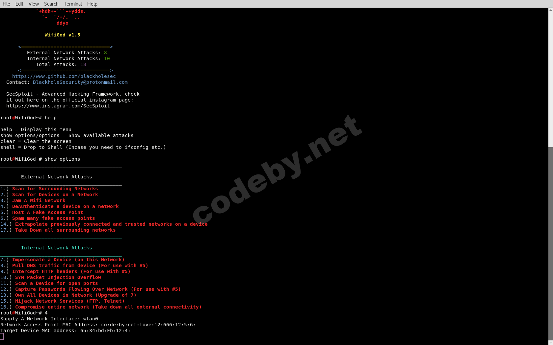Place cursor at the terminal input prompt
The image size is (553, 345).
tap(3, 336)
